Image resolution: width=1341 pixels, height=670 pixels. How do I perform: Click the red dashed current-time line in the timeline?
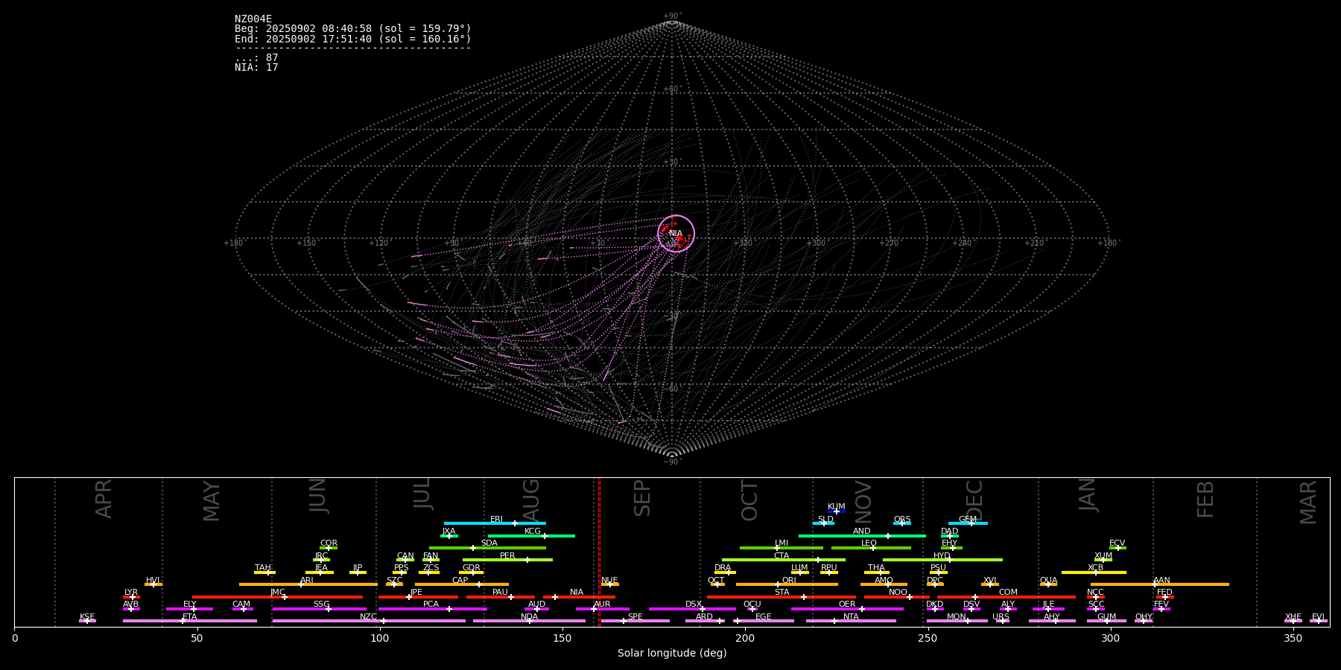point(599,552)
